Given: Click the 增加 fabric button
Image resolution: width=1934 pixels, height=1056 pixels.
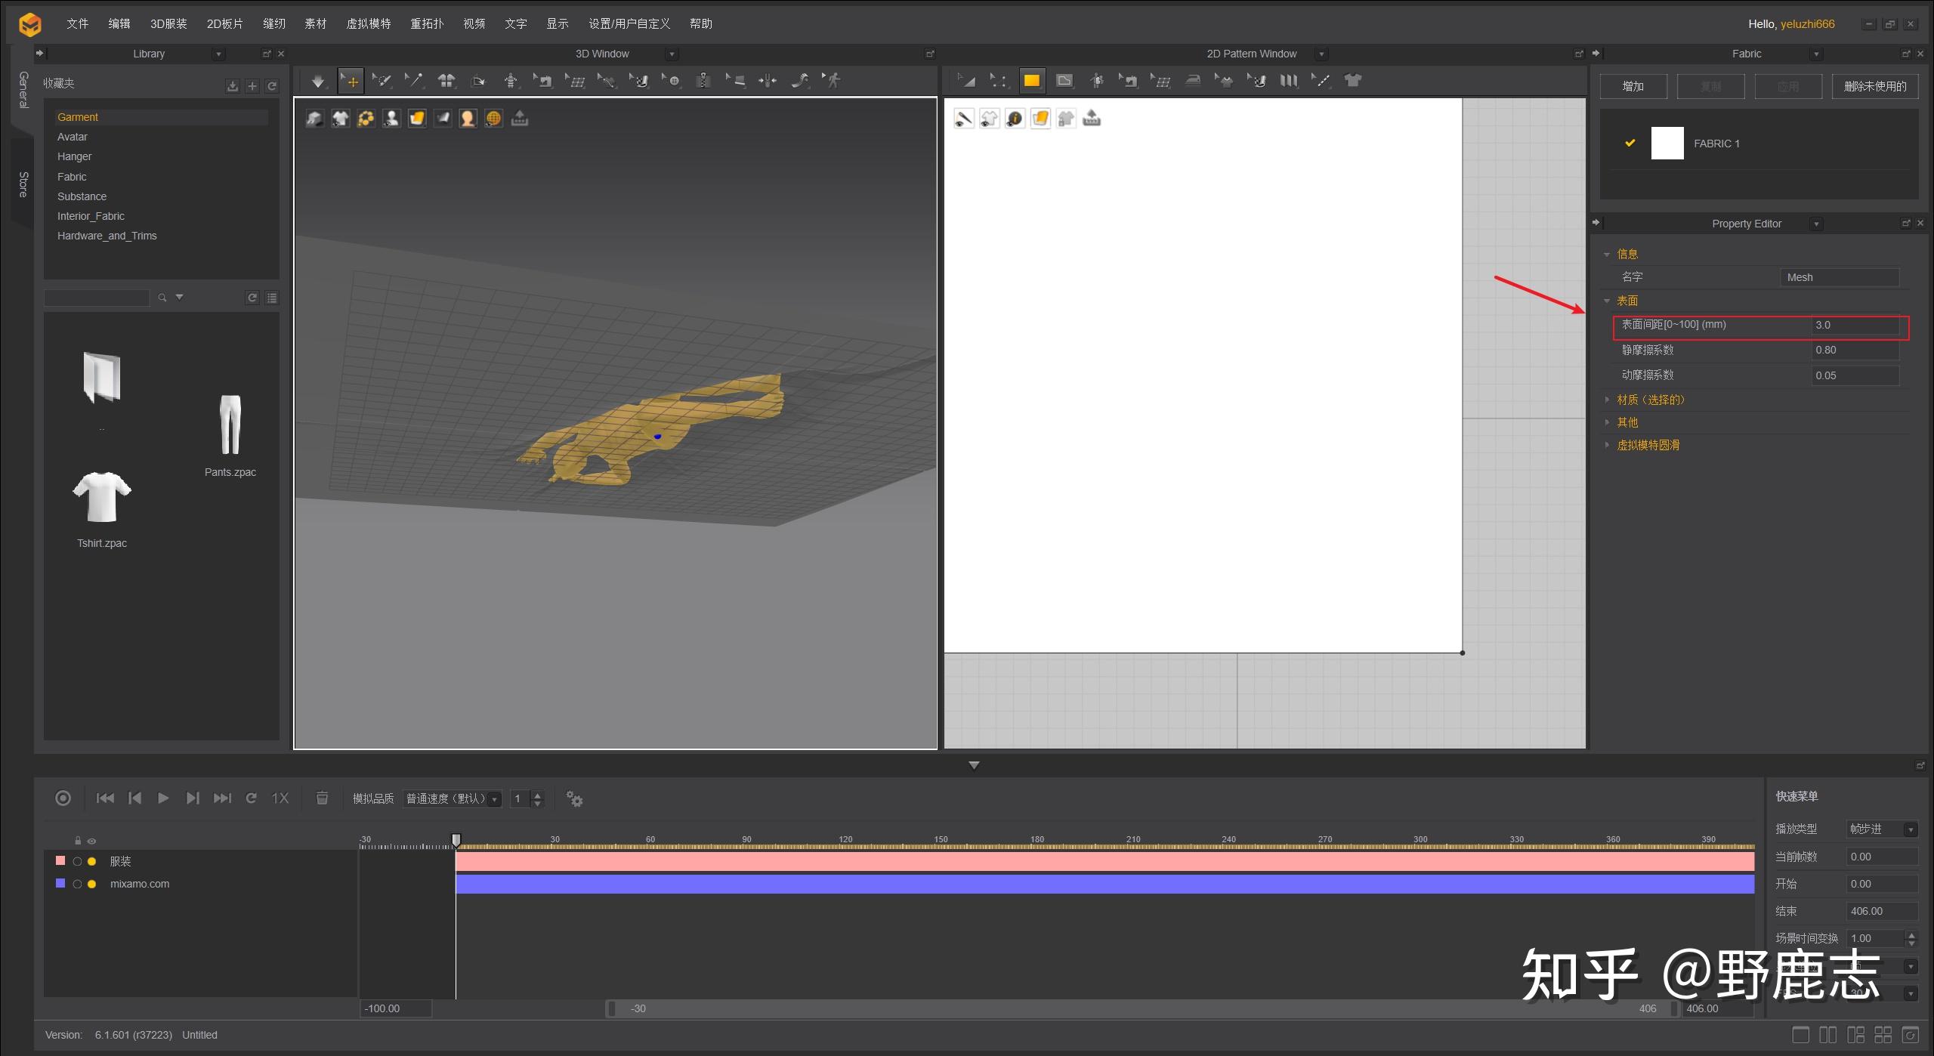Looking at the screenshot, I should [x=1633, y=86].
